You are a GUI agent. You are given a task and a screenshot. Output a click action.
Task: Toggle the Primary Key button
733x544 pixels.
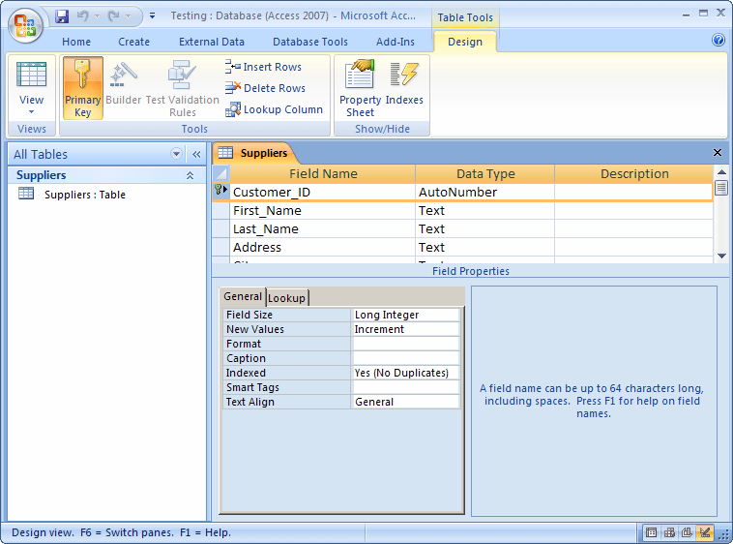point(83,88)
